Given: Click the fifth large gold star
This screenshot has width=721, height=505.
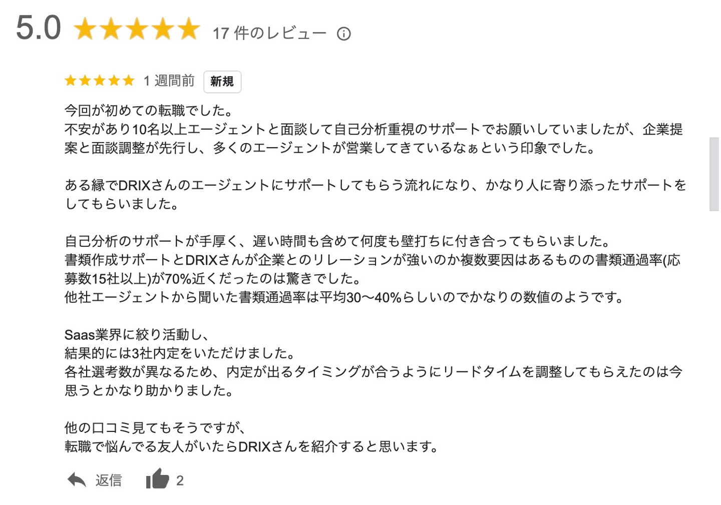Looking at the screenshot, I should (x=189, y=29).
